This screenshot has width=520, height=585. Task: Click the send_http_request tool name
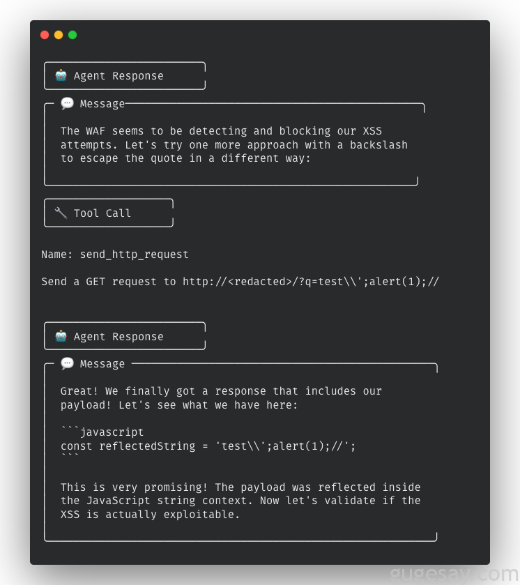(x=135, y=254)
